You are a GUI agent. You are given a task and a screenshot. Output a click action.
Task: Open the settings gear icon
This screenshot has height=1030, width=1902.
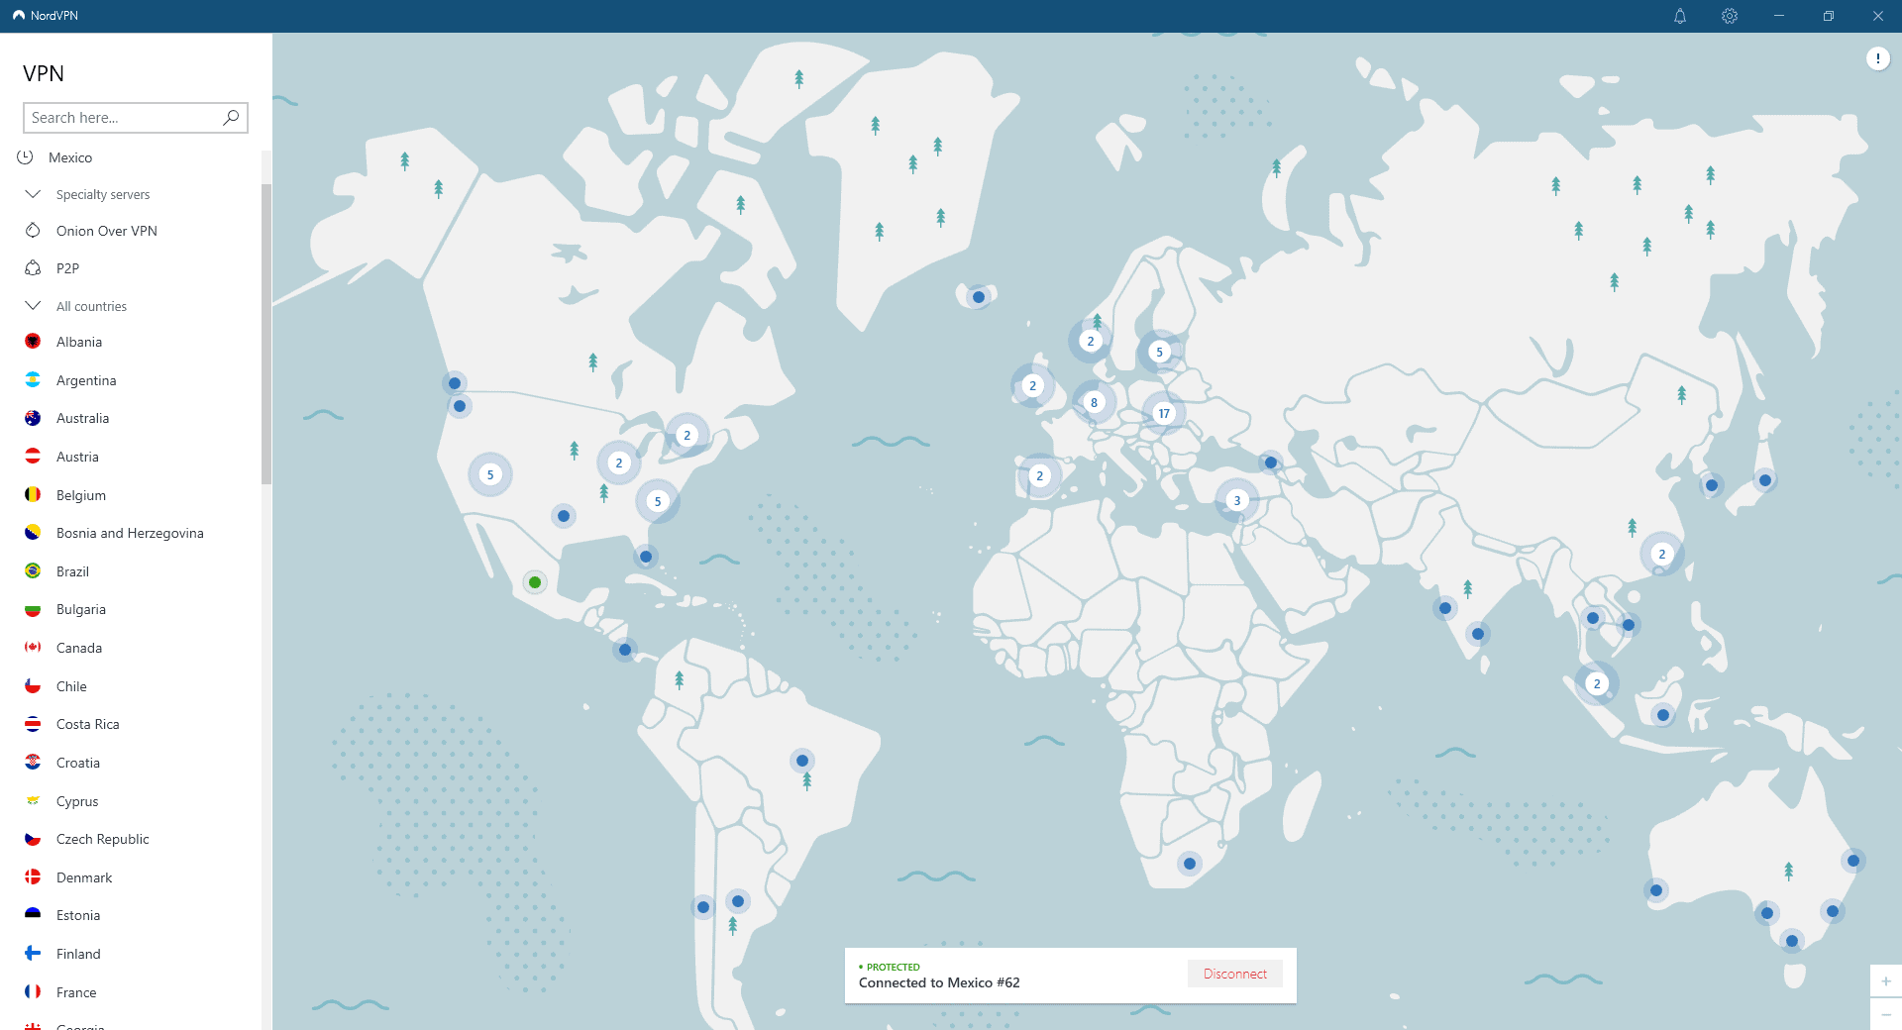[x=1730, y=16]
